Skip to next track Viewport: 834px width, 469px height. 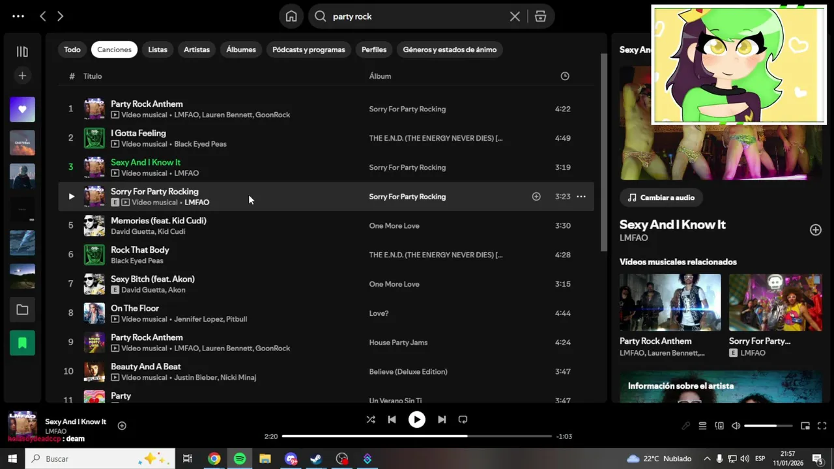[x=442, y=419]
